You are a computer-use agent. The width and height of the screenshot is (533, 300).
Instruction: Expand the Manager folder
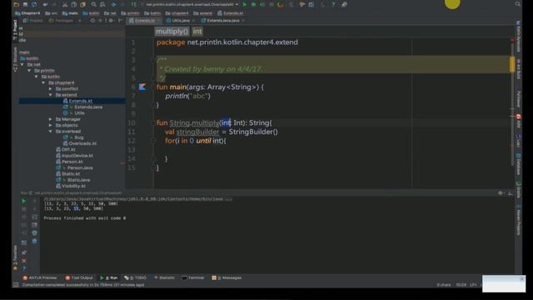[x=50, y=119]
